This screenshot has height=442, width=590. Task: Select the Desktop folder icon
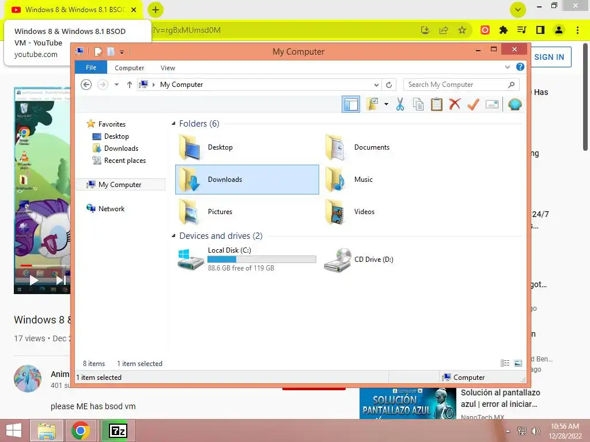(190, 147)
